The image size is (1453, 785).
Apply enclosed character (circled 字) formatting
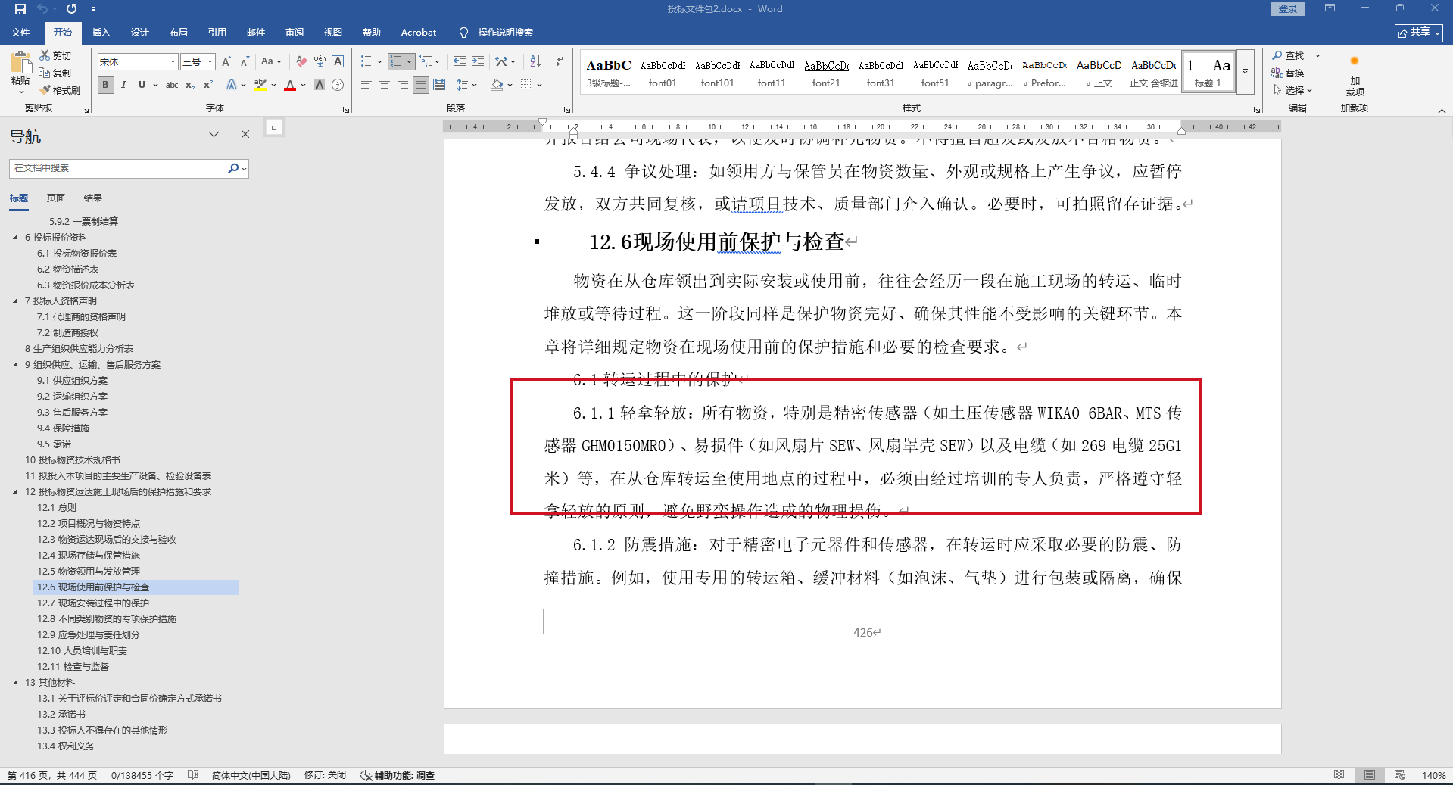(x=338, y=85)
